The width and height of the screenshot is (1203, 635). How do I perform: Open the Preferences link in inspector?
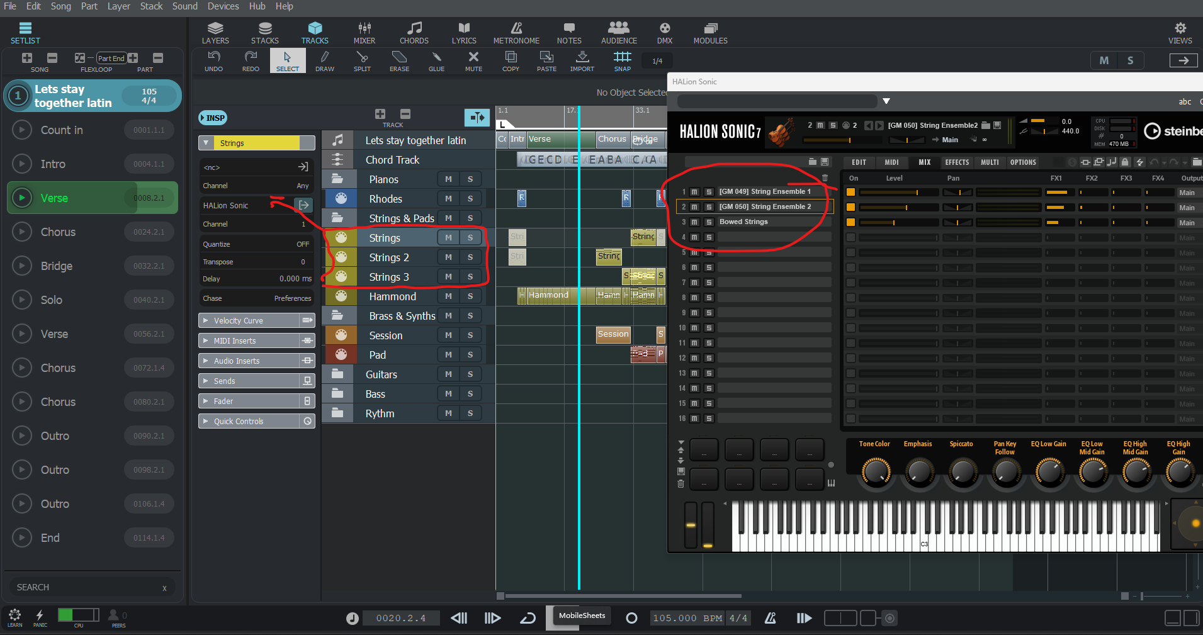click(293, 299)
